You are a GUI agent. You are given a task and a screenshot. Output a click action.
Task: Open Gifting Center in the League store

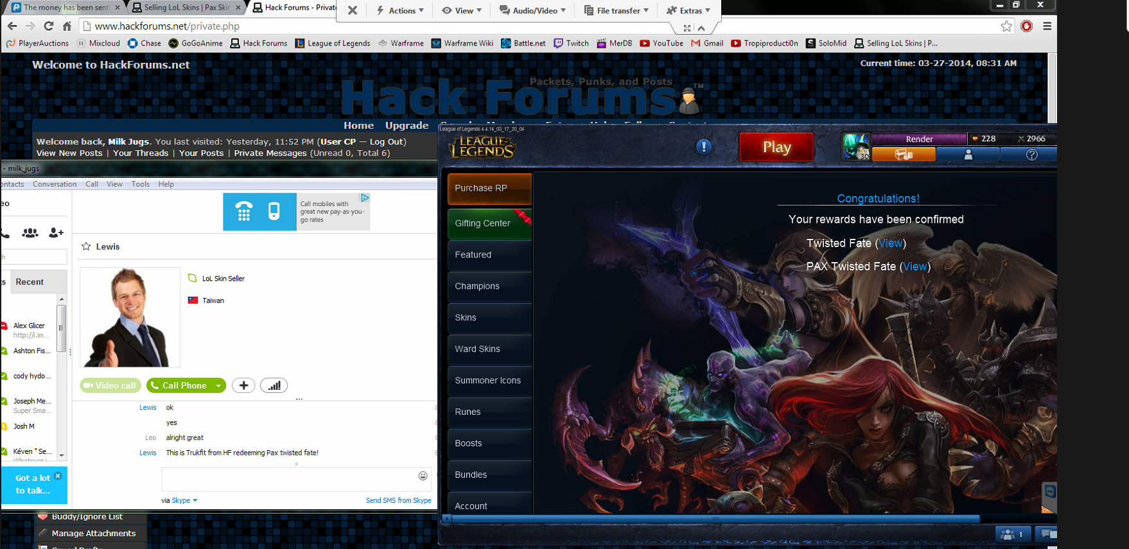point(489,223)
